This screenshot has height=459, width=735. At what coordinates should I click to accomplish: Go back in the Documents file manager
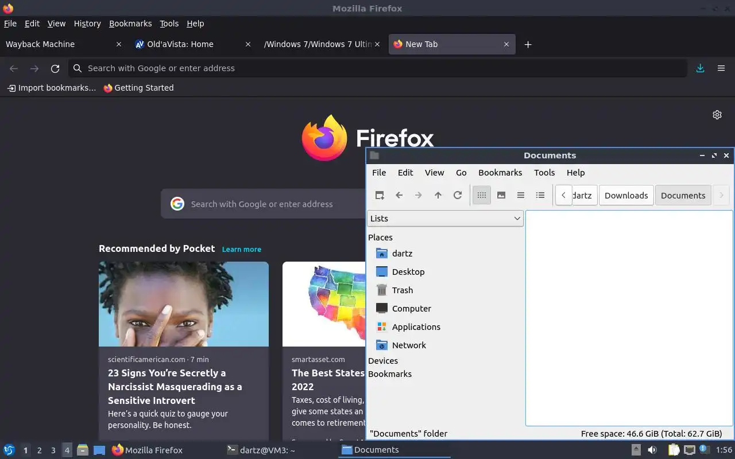coord(399,195)
